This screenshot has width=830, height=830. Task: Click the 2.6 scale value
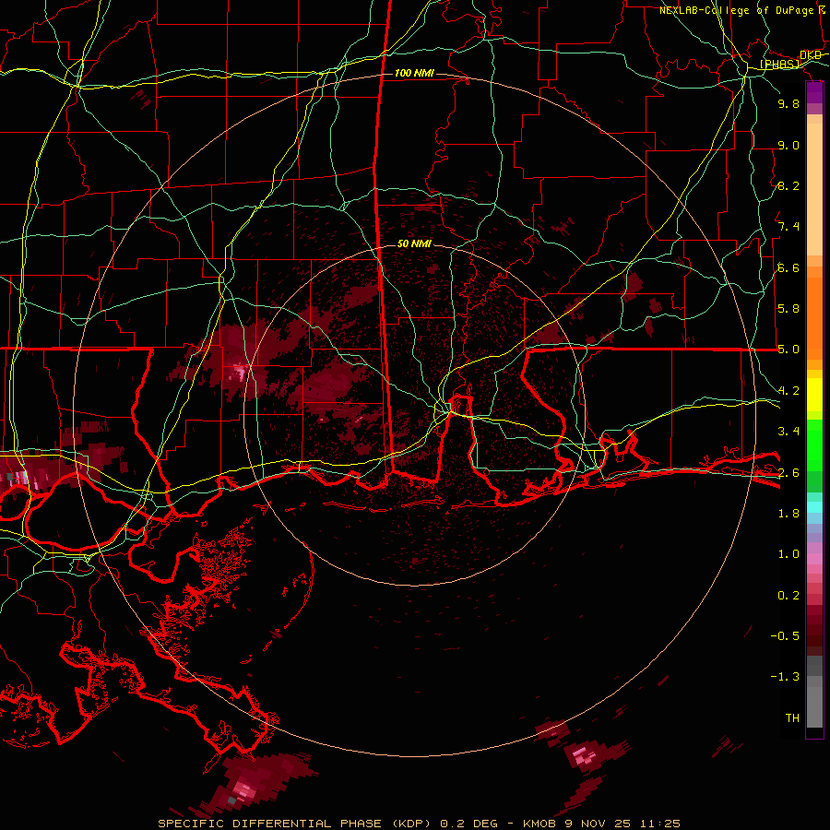(788, 472)
